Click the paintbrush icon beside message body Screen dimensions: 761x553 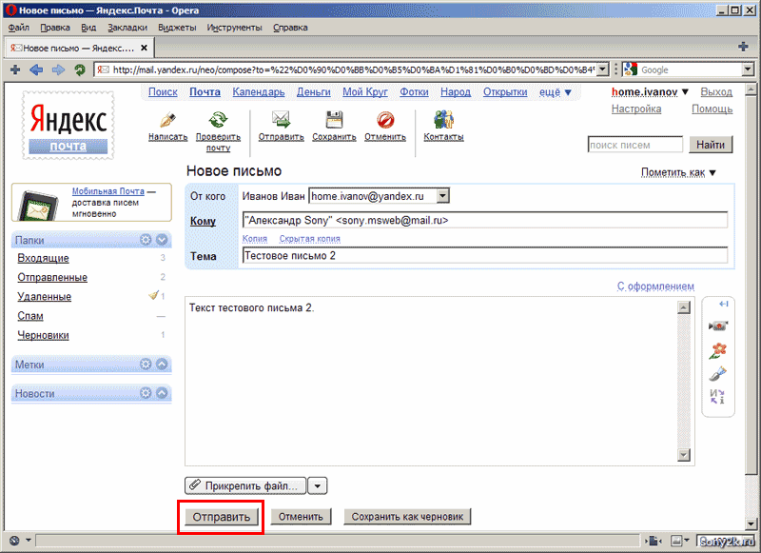click(x=718, y=373)
